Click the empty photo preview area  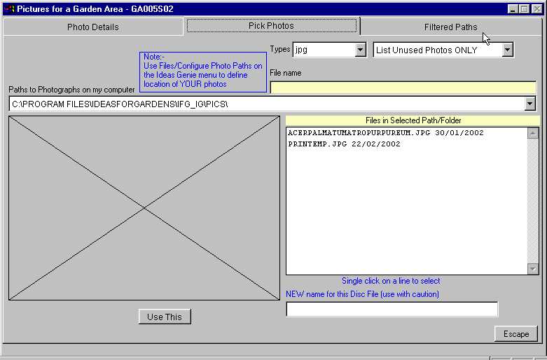[x=144, y=208]
